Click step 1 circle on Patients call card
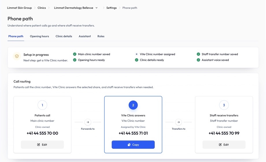 pos(43,105)
